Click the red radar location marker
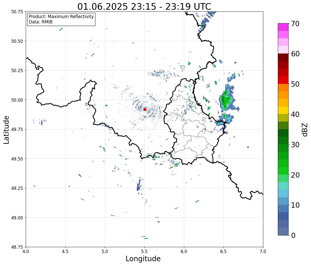 coord(145,109)
